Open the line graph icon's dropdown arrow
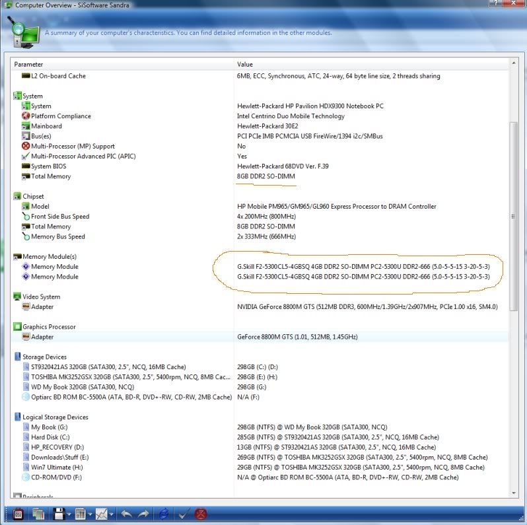Viewport: 527px width, 525px height. click(x=111, y=514)
